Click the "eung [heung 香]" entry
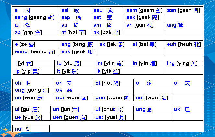The height and width of the screenshot is (137, 215). (35, 52)
